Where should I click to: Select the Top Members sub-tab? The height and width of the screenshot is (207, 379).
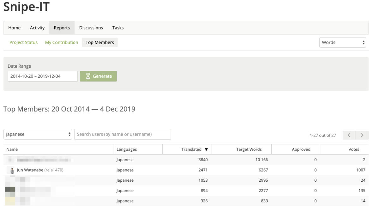coord(100,42)
